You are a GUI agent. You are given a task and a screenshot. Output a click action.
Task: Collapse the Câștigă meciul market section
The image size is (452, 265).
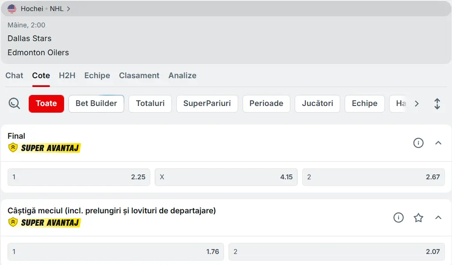438,217
